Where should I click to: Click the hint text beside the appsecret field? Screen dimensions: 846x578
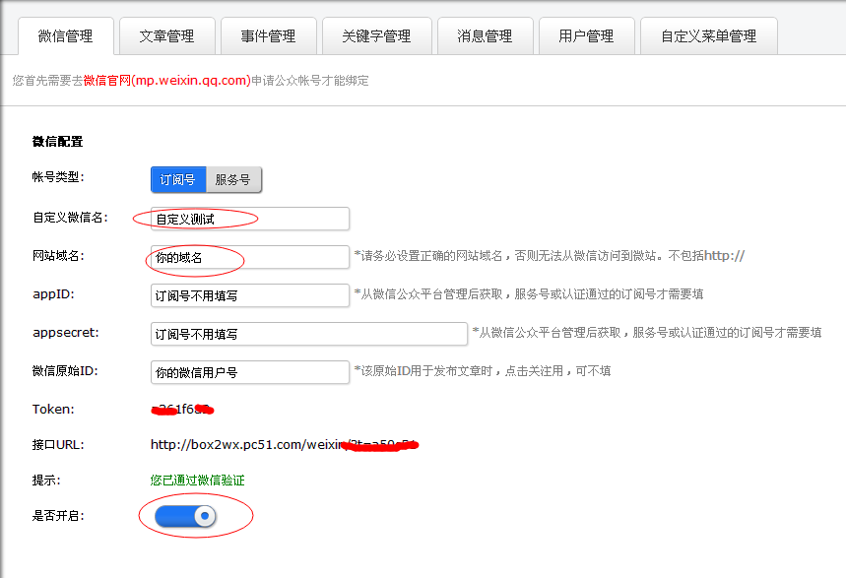point(647,333)
